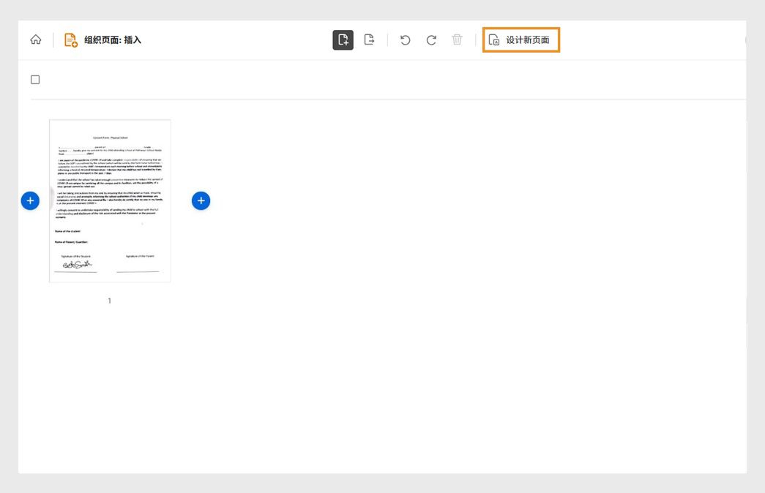Click the extract pages icon
The width and height of the screenshot is (765, 493).
(x=369, y=39)
